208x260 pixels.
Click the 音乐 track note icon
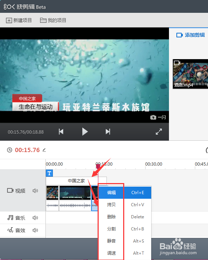click(10, 218)
